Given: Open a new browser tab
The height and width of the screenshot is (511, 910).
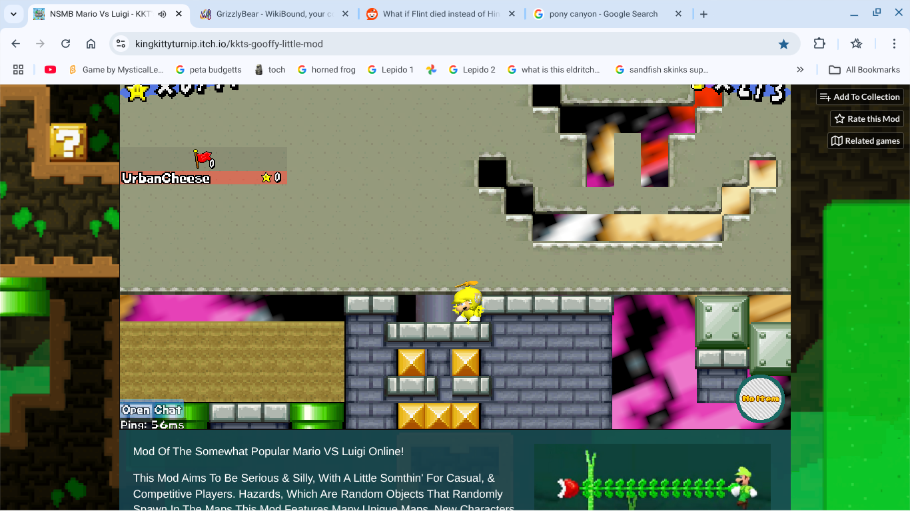Looking at the screenshot, I should coord(703,14).
